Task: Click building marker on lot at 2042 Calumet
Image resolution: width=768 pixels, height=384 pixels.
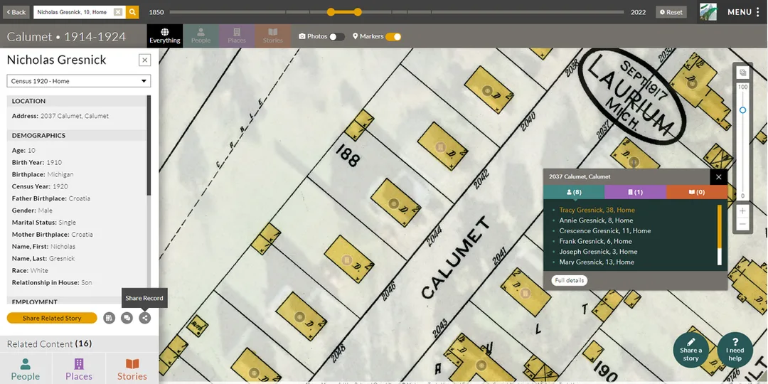Action: click(x=440, y=146)
